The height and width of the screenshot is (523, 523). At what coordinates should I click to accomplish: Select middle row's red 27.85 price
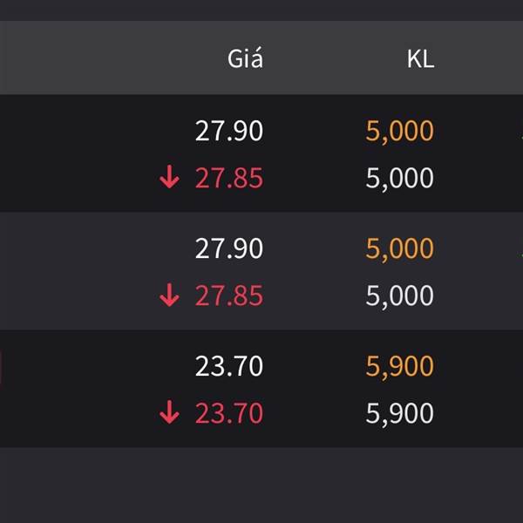coord(228,295)
